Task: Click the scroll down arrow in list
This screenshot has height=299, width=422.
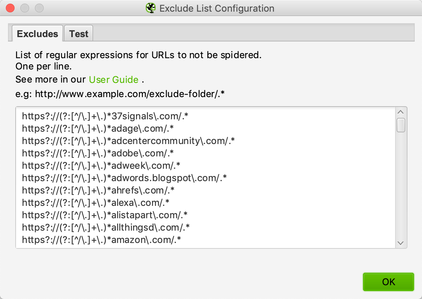Action: pos(401,243)
